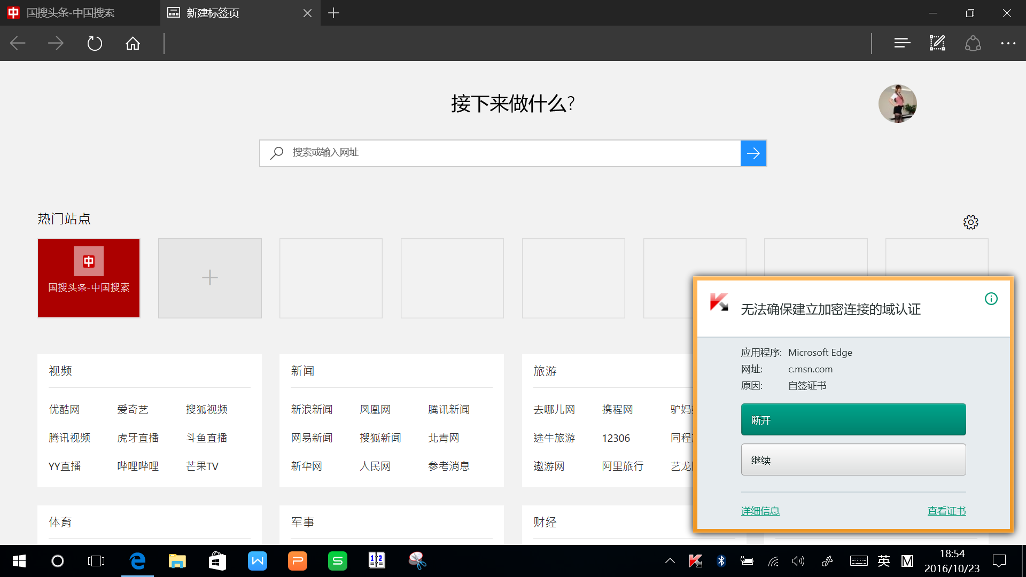Open the 查看证书 link
1026x577 pixels.
[x=946, y=511]
